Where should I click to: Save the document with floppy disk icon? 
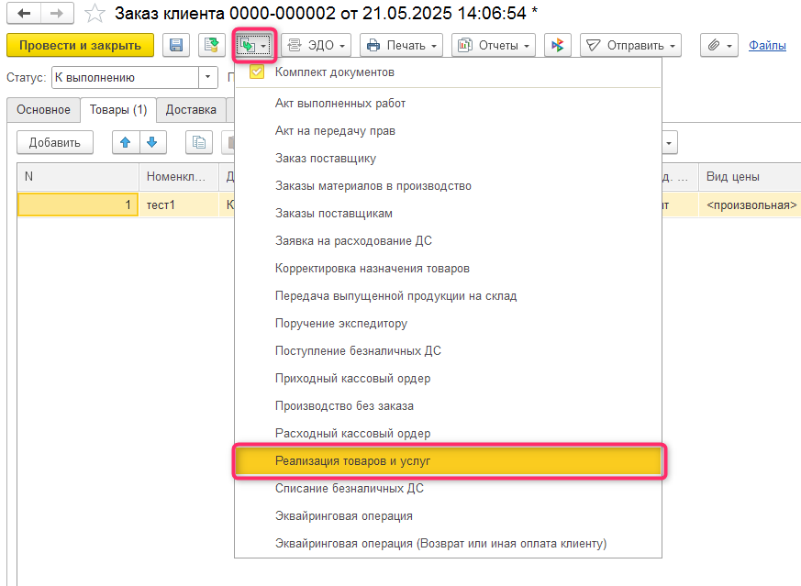[175, 45]
